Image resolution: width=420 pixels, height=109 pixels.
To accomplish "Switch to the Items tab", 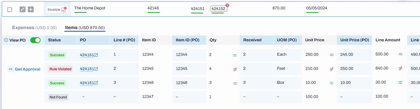I will coord(85,28).
